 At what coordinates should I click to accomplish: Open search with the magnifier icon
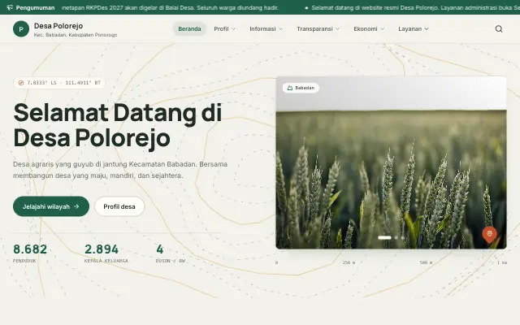click(499, 29)
